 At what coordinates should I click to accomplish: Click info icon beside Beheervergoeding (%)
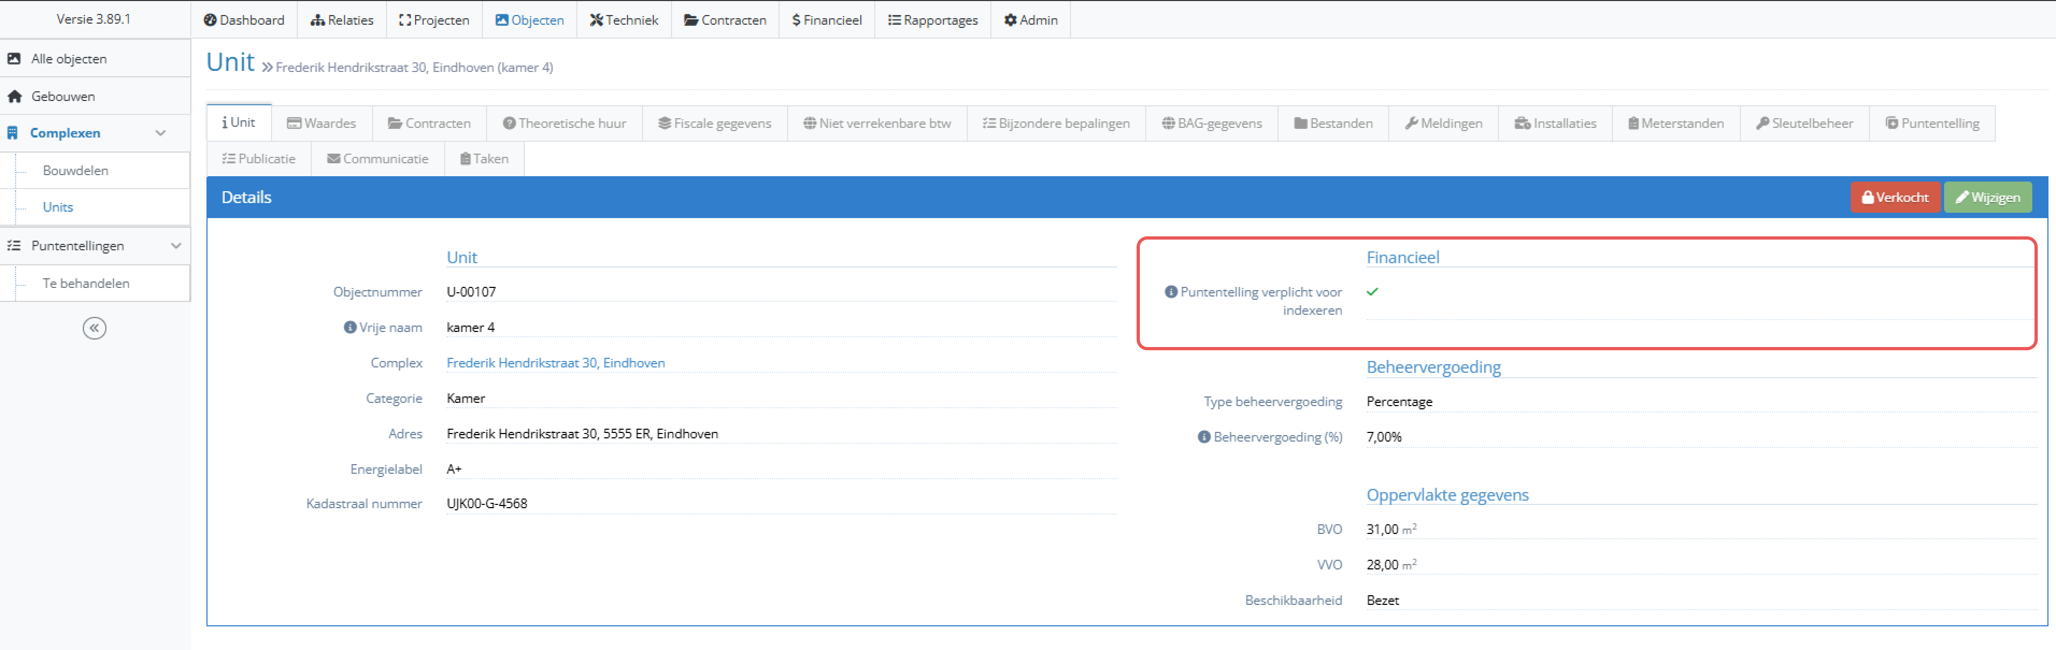(x=1204, y=436)
